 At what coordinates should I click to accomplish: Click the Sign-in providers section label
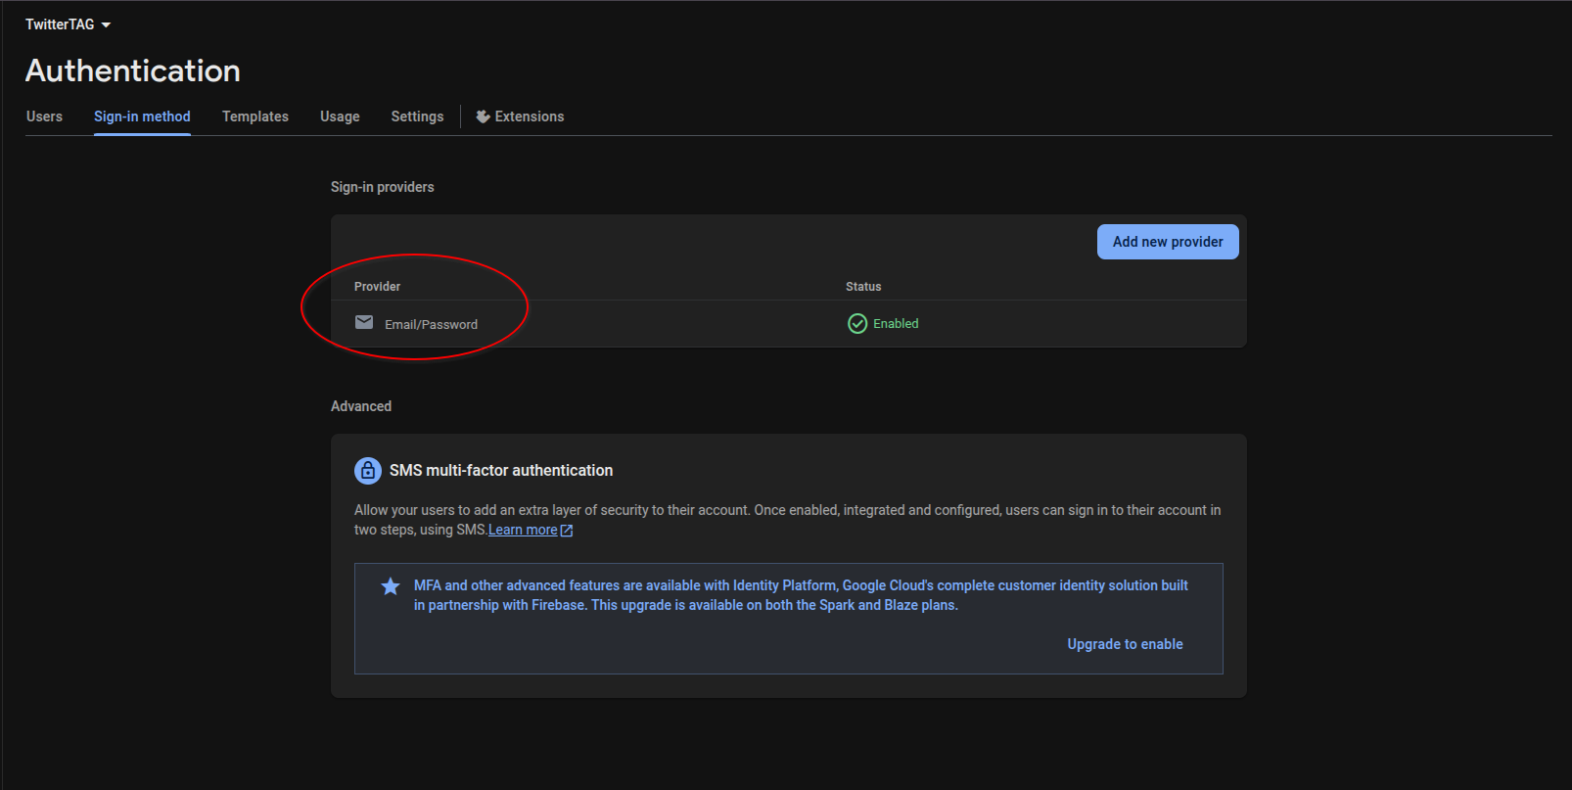point(382,187)
